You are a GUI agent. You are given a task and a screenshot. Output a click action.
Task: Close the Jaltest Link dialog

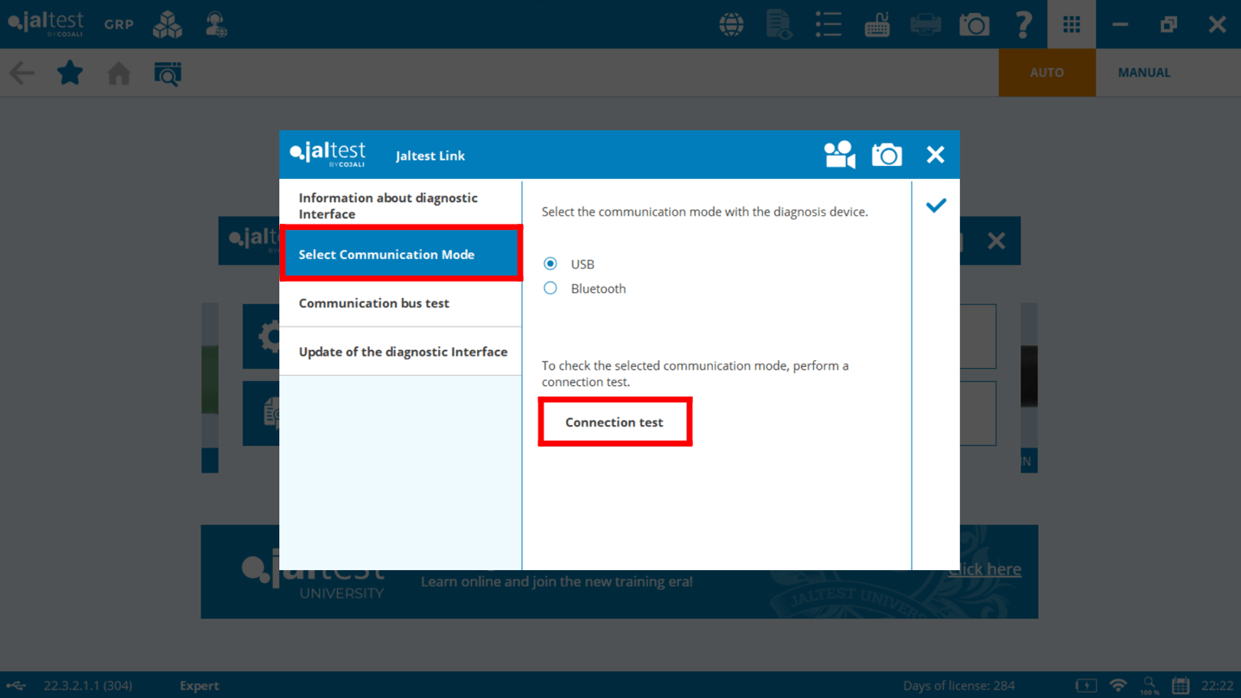coord(935,155)
